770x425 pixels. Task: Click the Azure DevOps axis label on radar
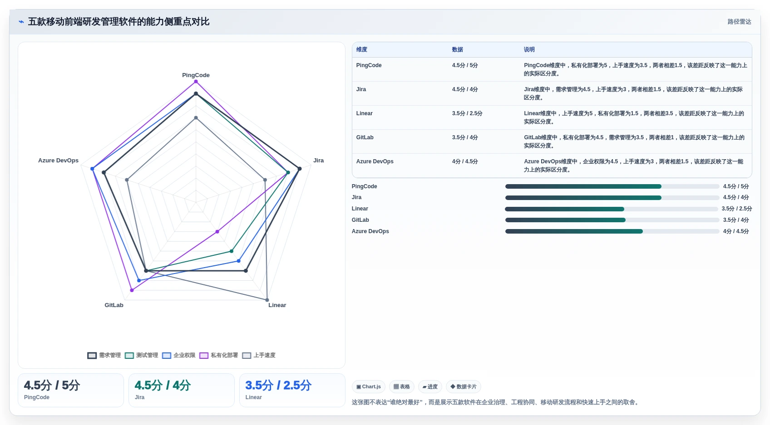pos(58,161)
